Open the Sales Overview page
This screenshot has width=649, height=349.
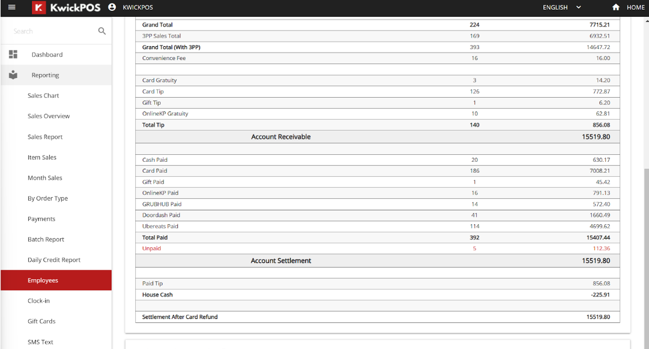click(49, 116)
